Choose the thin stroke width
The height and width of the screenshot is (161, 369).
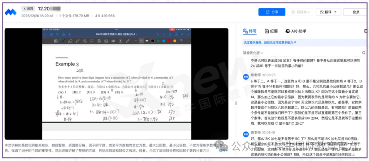point(136,41)
